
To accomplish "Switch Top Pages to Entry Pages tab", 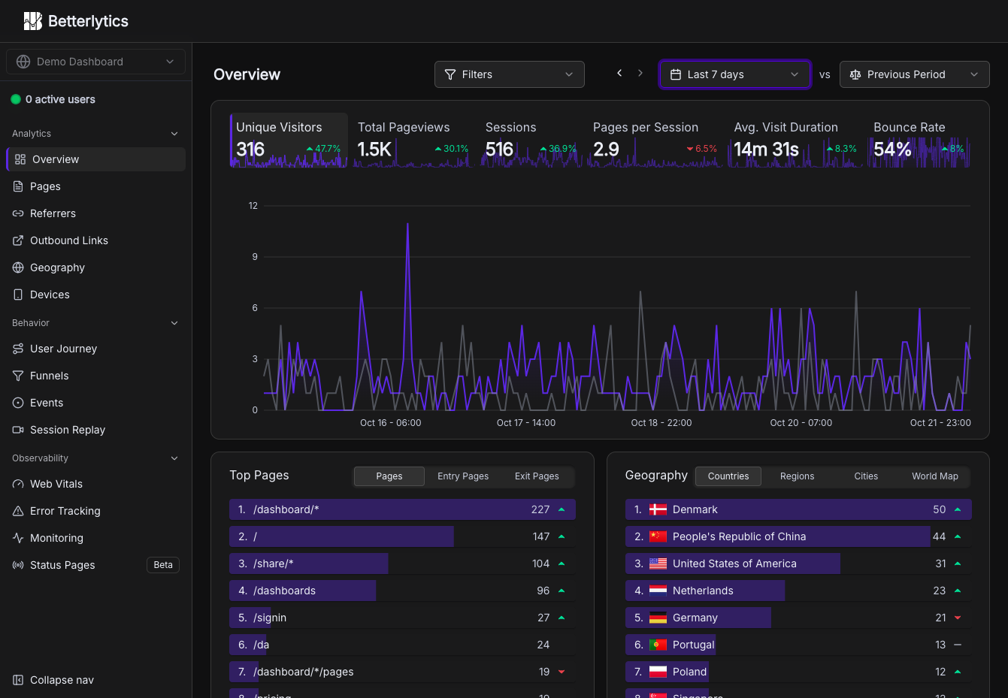I will (463, 476).
